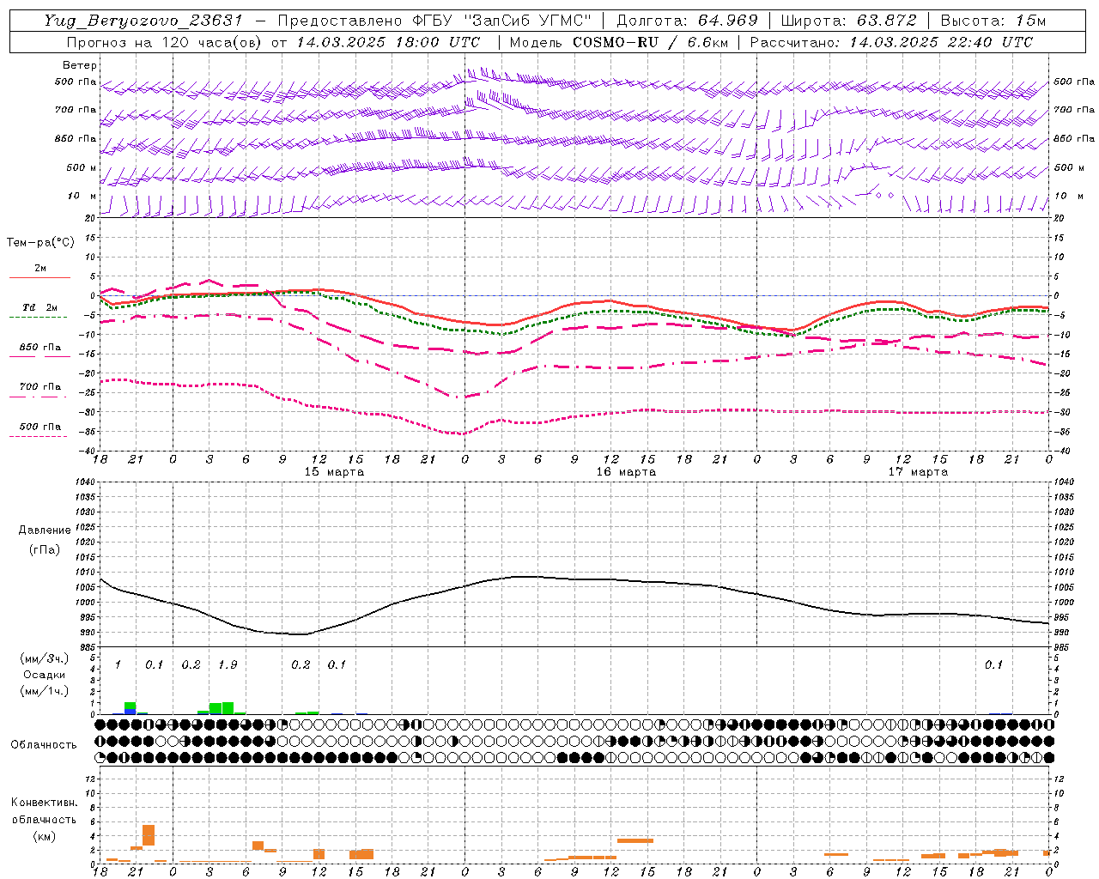1099x879 pixels.
Task: Click the Облачность cloud cover row label
Action: tap(44, 744)
